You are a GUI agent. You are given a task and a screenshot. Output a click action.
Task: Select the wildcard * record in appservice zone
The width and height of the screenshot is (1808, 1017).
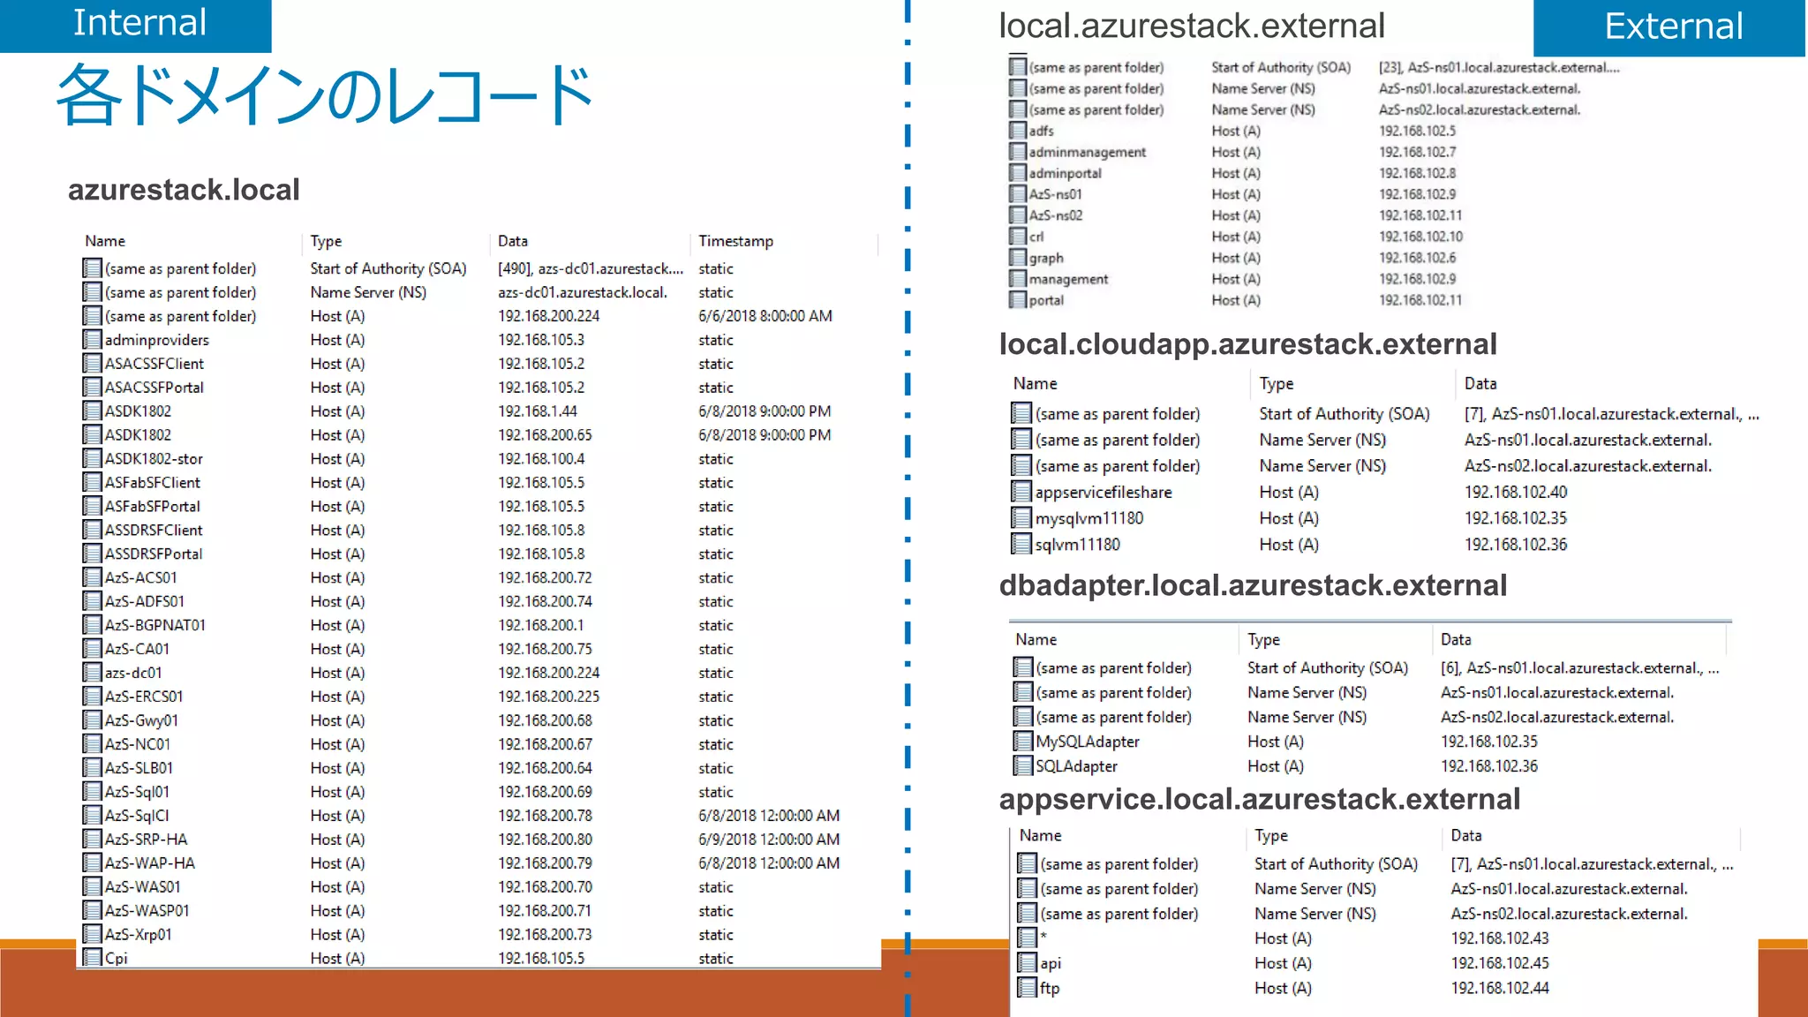1043,937
